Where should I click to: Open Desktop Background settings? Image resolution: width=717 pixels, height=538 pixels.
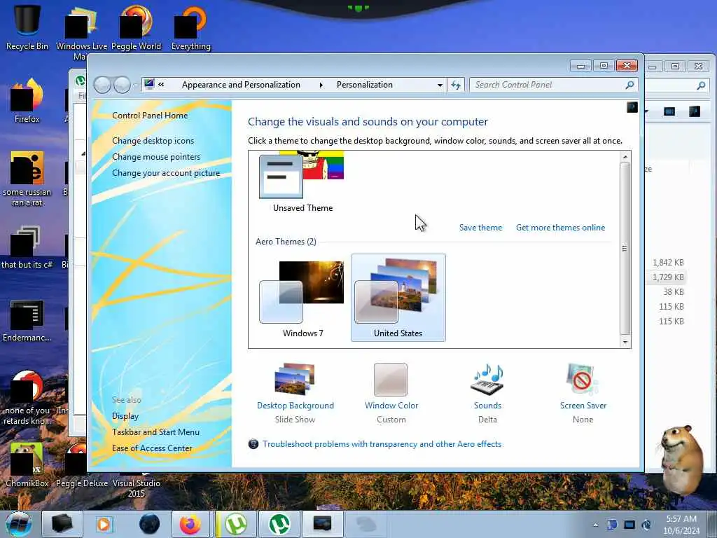point(295,394)
